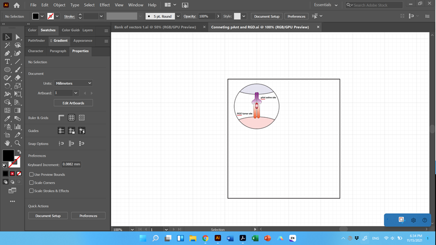
Task: Open the fill color dropdown arrow
Action: point(42,16)
